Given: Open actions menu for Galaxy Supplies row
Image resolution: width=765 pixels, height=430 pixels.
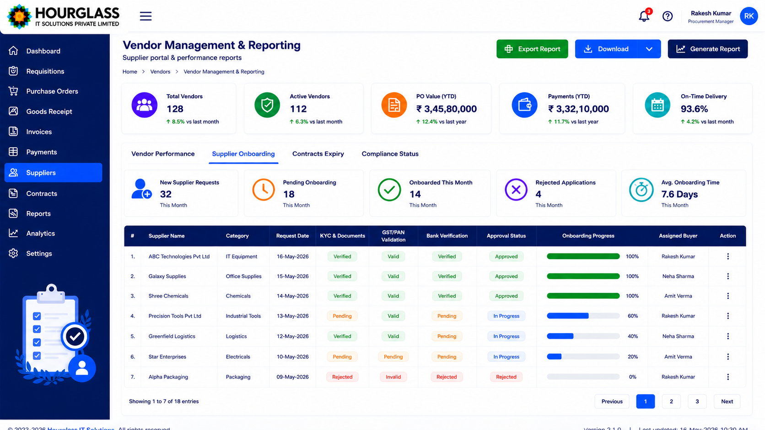Looking at the screenshot, I should point(728,276).
